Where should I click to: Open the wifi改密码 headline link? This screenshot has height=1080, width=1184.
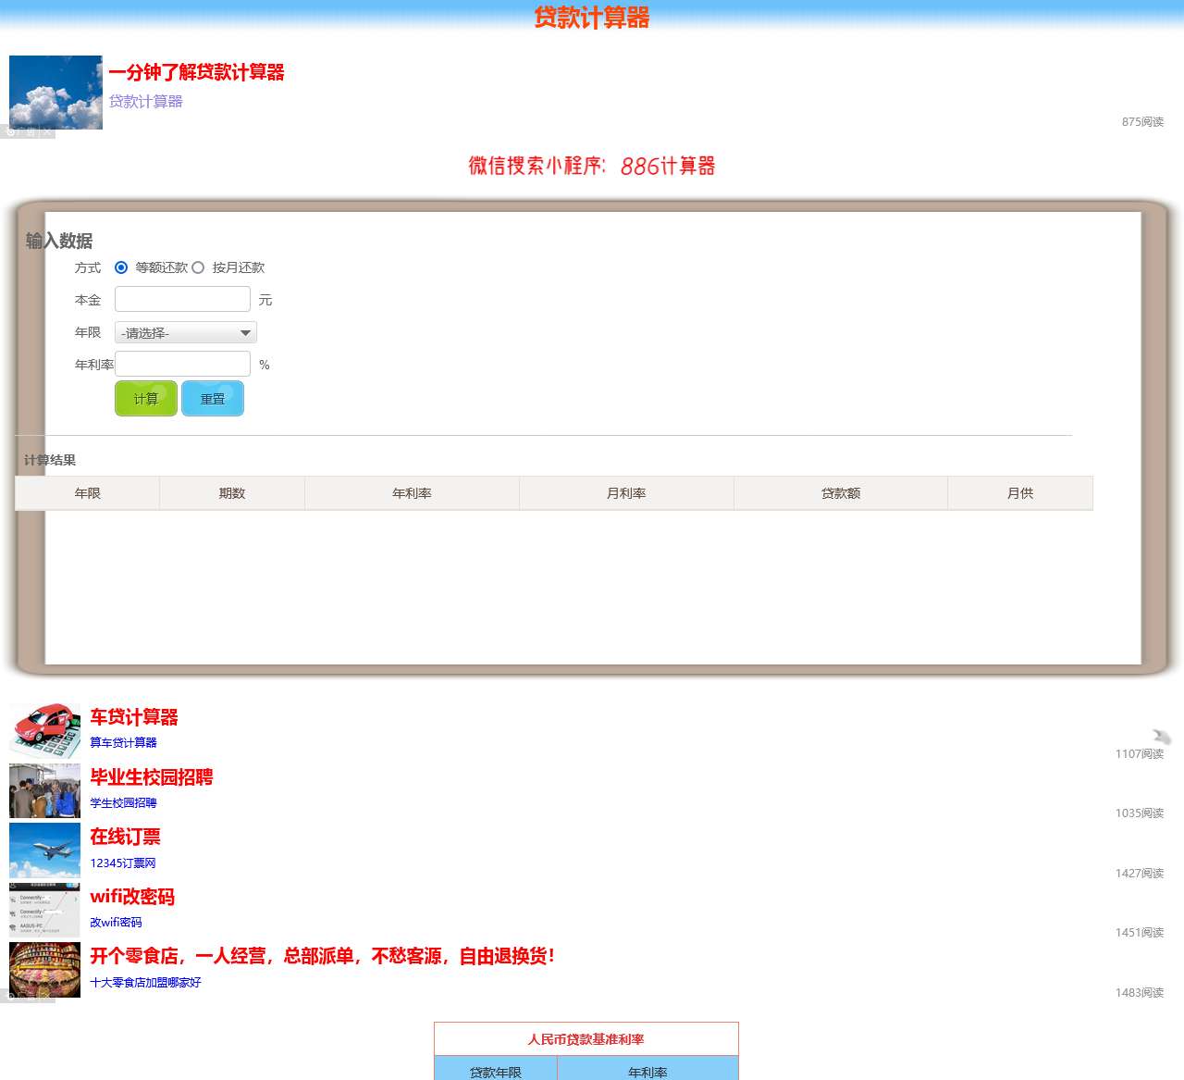tap(132, 897)
